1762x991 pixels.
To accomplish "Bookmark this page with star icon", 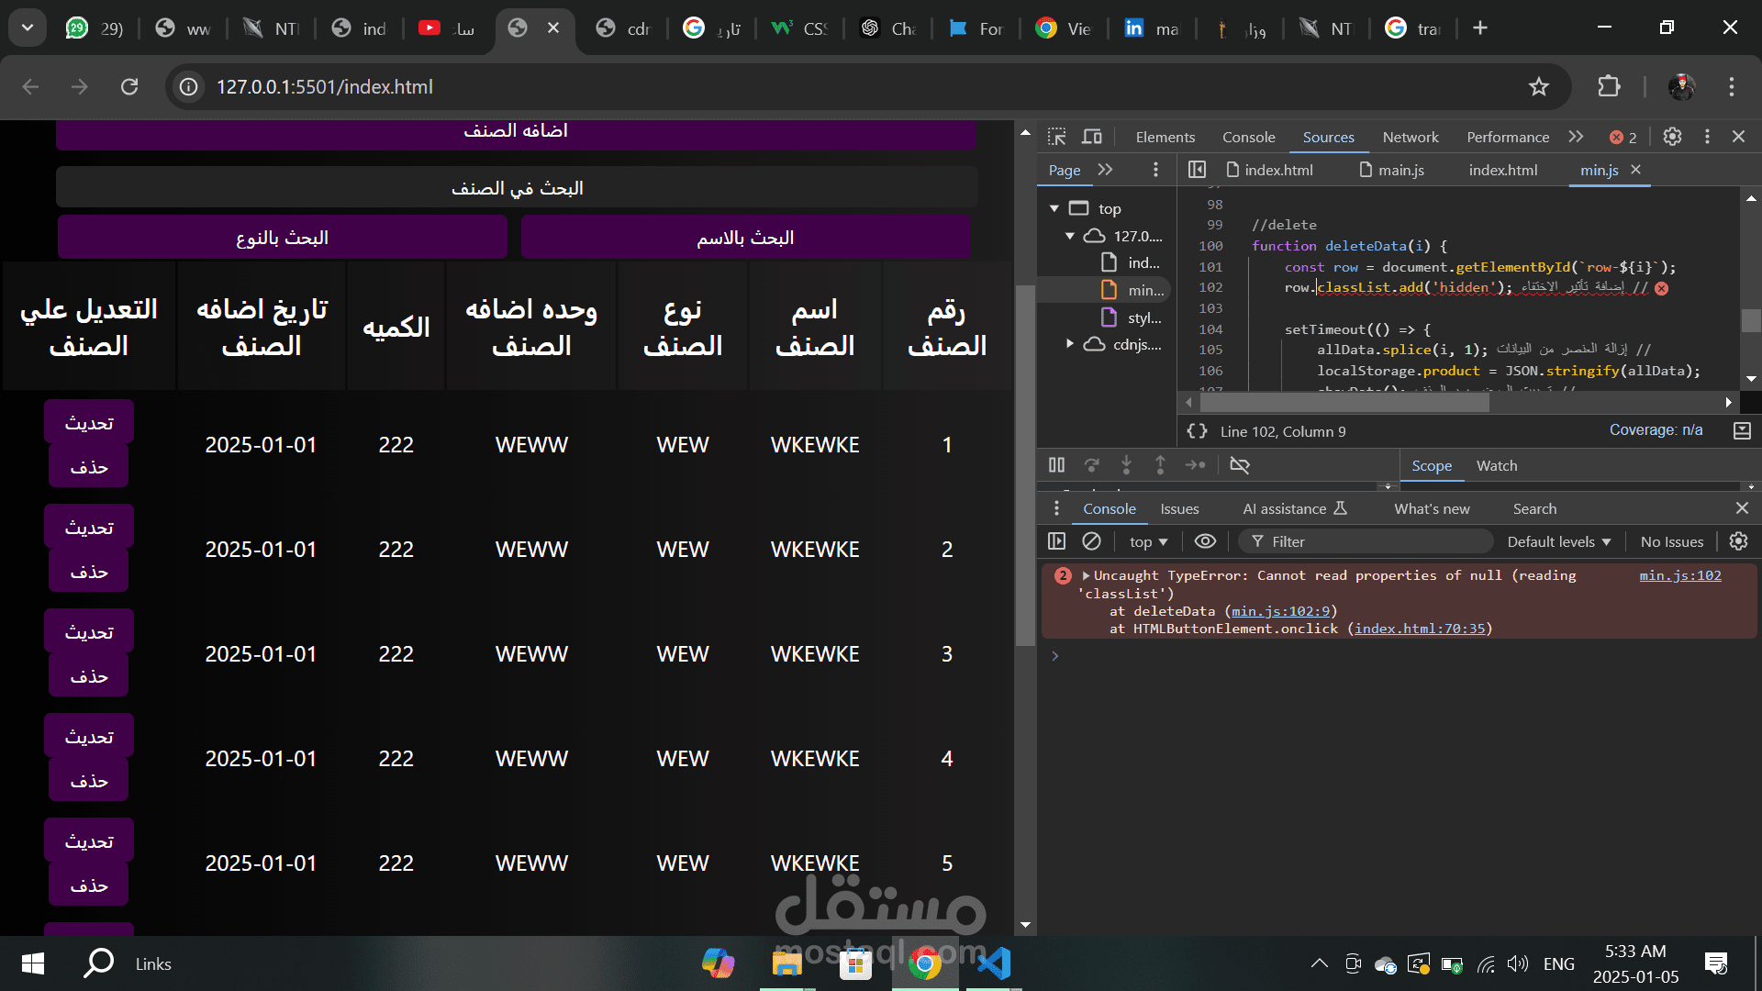I will (x=1539, y=86).
